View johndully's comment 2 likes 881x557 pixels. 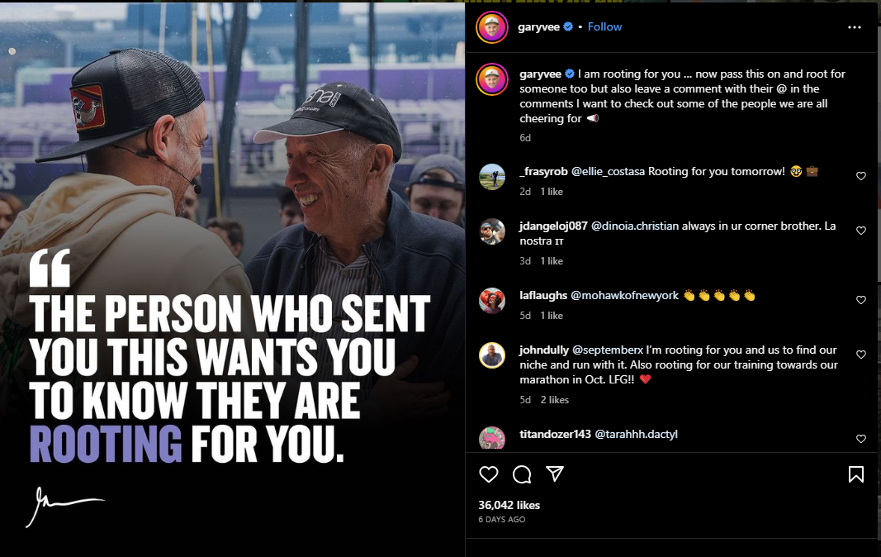click(x=555, y=399)
